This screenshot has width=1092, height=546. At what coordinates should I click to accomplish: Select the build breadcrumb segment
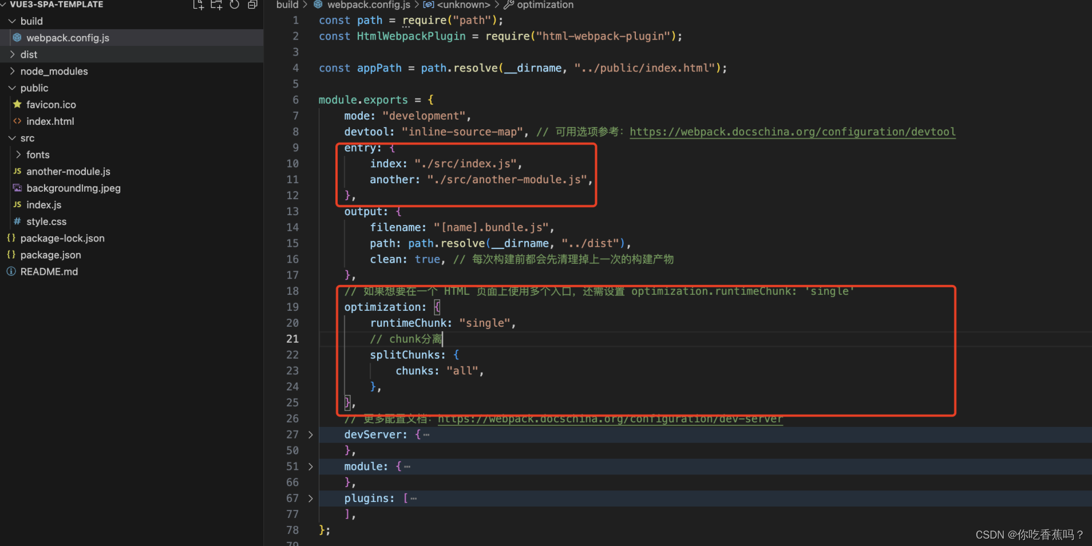tap(287, 5)
